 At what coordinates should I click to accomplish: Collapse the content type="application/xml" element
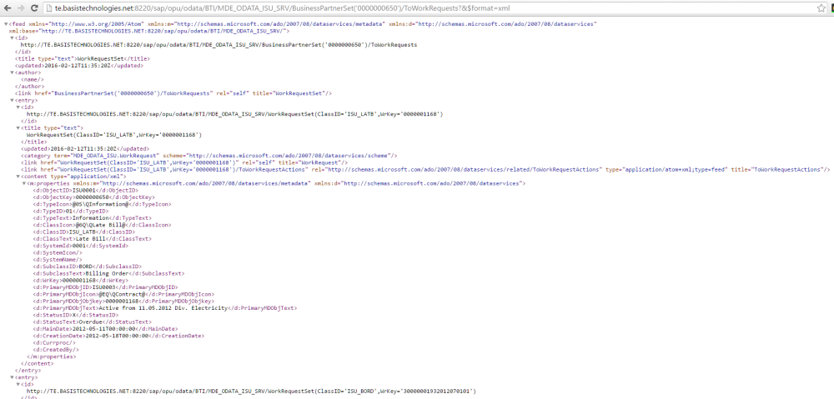pyautogui.click(x=18, y=177)
